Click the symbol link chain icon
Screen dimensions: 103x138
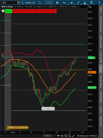[x=22, y=3]
